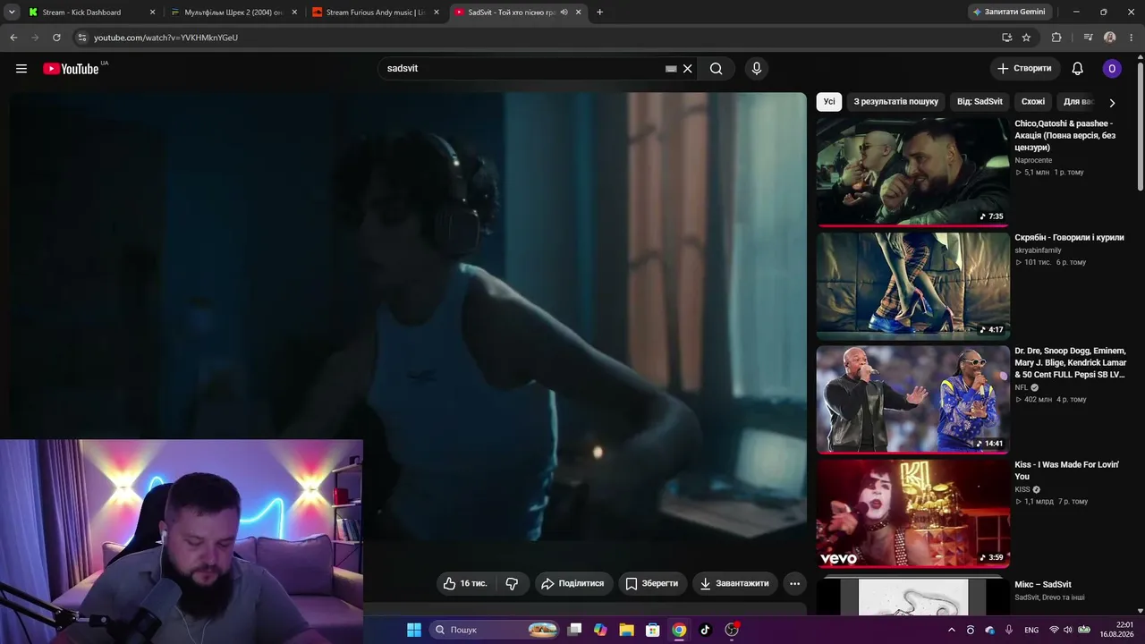This screenshot has height=644, width=1145.
Task: Mute the SadSvit tab audio icon
Action: (564, 13)
